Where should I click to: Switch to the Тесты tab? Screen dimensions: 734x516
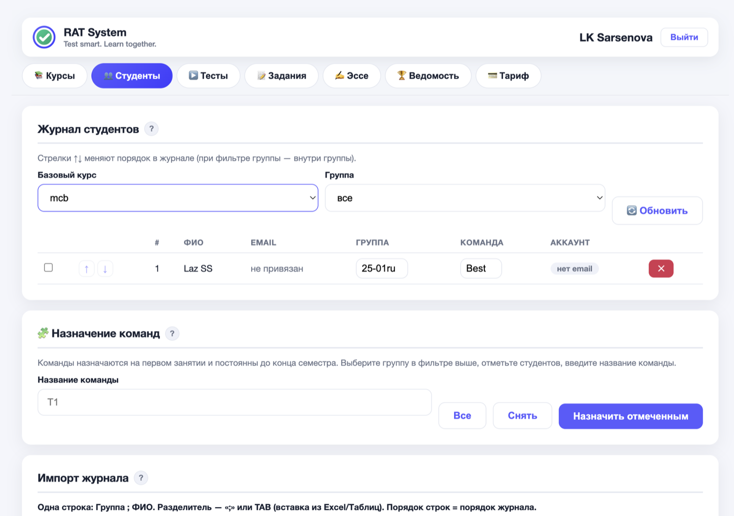[208, 76]
